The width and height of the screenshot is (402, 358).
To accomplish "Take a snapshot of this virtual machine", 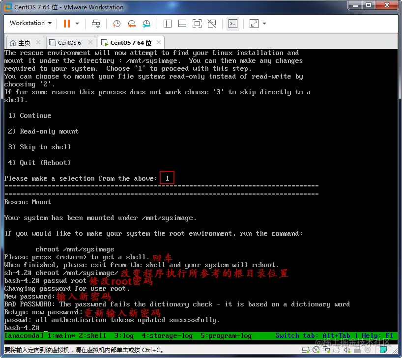I will pos(116,24).
